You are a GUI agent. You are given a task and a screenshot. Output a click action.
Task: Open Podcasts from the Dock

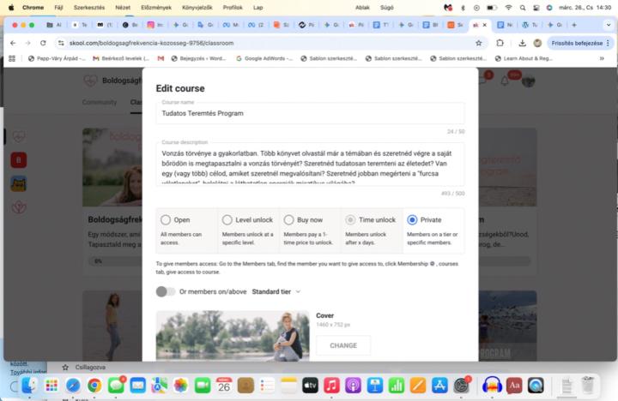[353, 386]
